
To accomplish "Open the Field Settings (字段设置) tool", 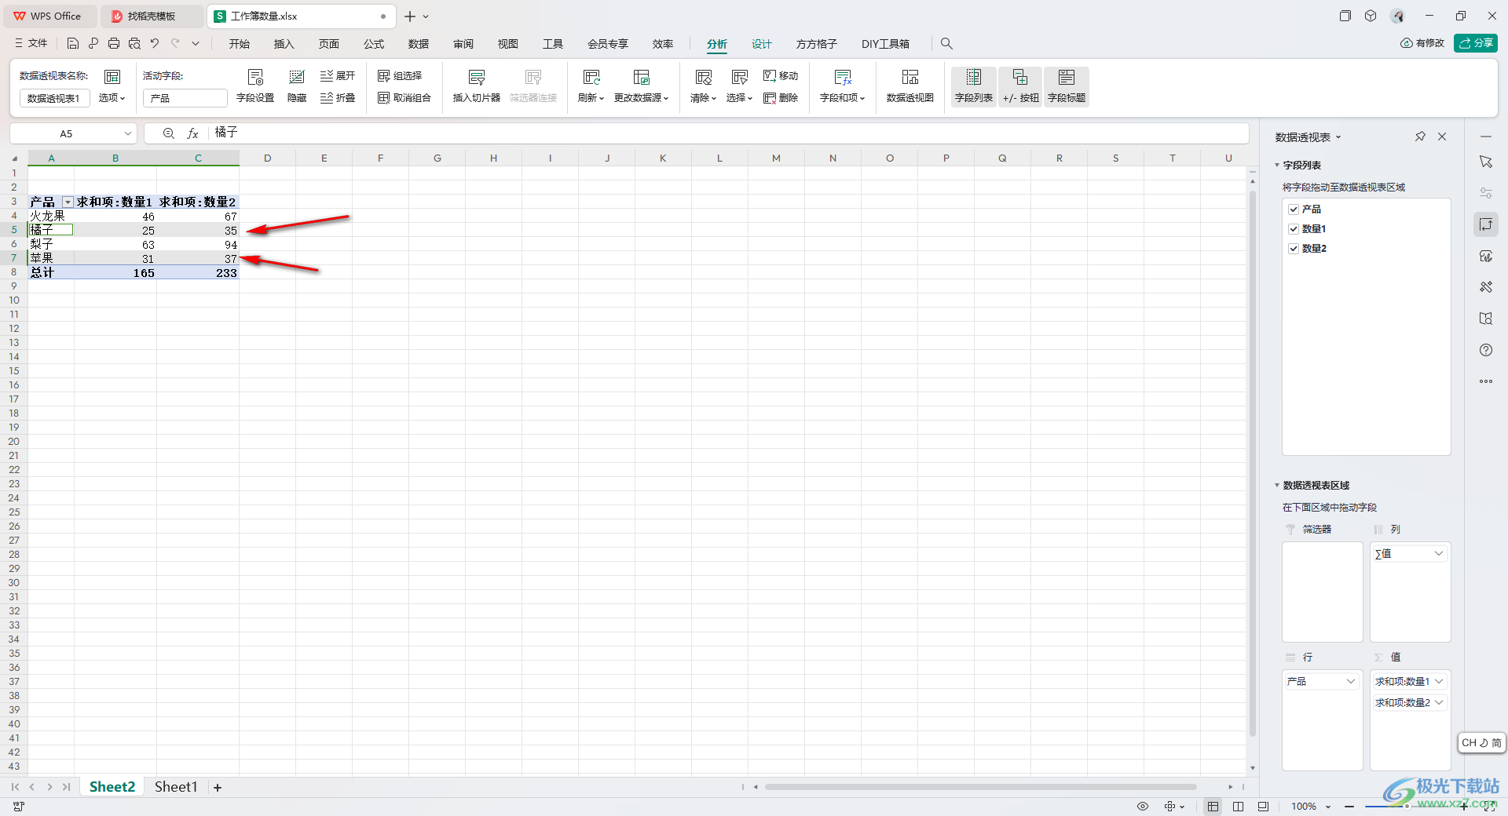I will tap(255, 86).
